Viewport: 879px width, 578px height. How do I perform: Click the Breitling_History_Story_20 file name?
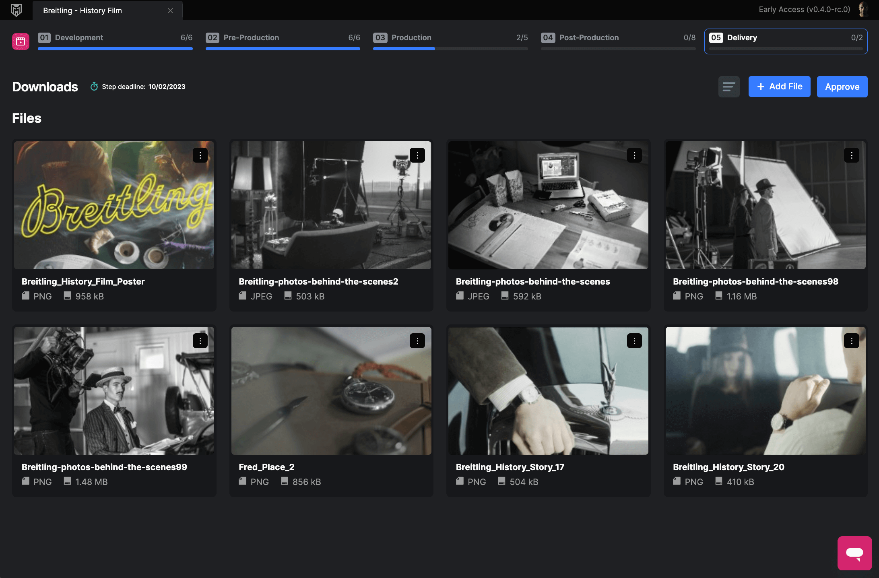coord(728,467)
